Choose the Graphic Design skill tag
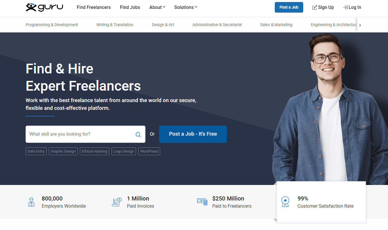Image resolution: width=388 pixels, height=230 pixels. [x=63, y=151]
